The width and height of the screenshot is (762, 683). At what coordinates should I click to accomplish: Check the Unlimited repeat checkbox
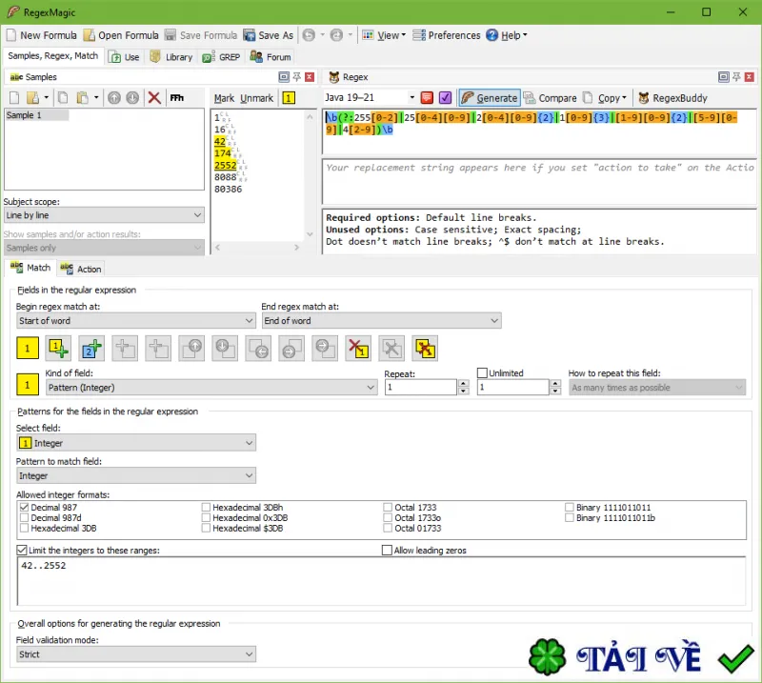482,372
